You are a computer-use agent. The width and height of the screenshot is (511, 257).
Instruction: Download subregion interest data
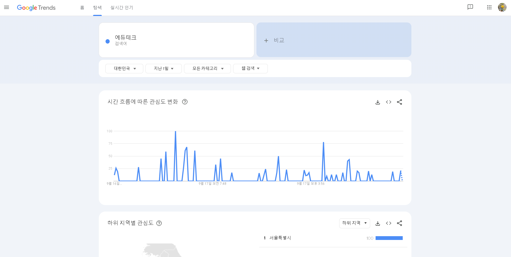click(377, 223)
